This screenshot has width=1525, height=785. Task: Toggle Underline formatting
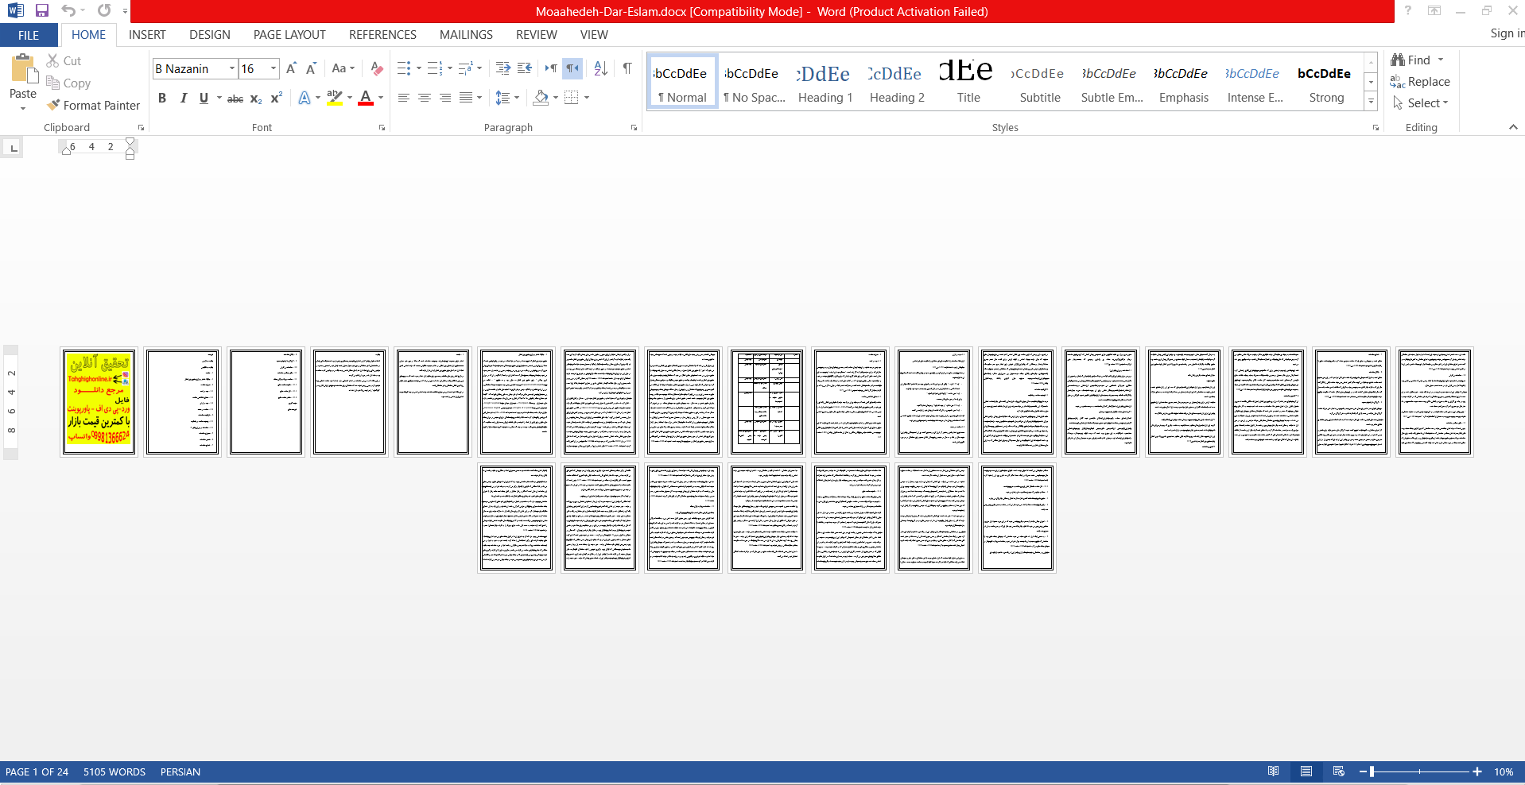(204, 98)
